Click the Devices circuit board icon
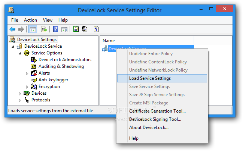The image size is (243, 151). point(27,93)
